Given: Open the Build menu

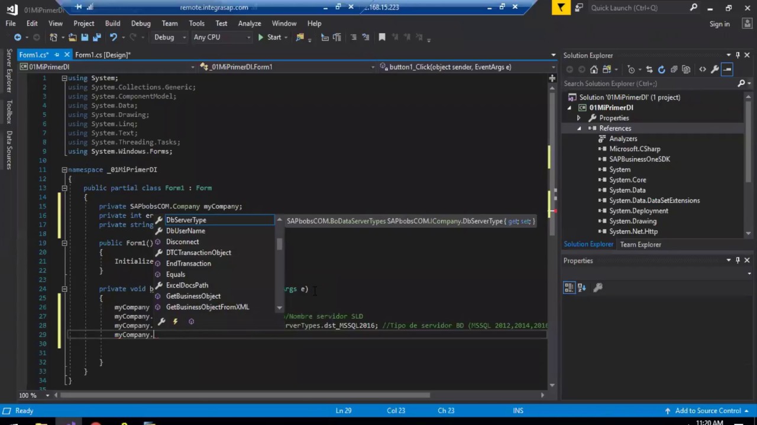Looking at the screenshot, I should point(112,24).
